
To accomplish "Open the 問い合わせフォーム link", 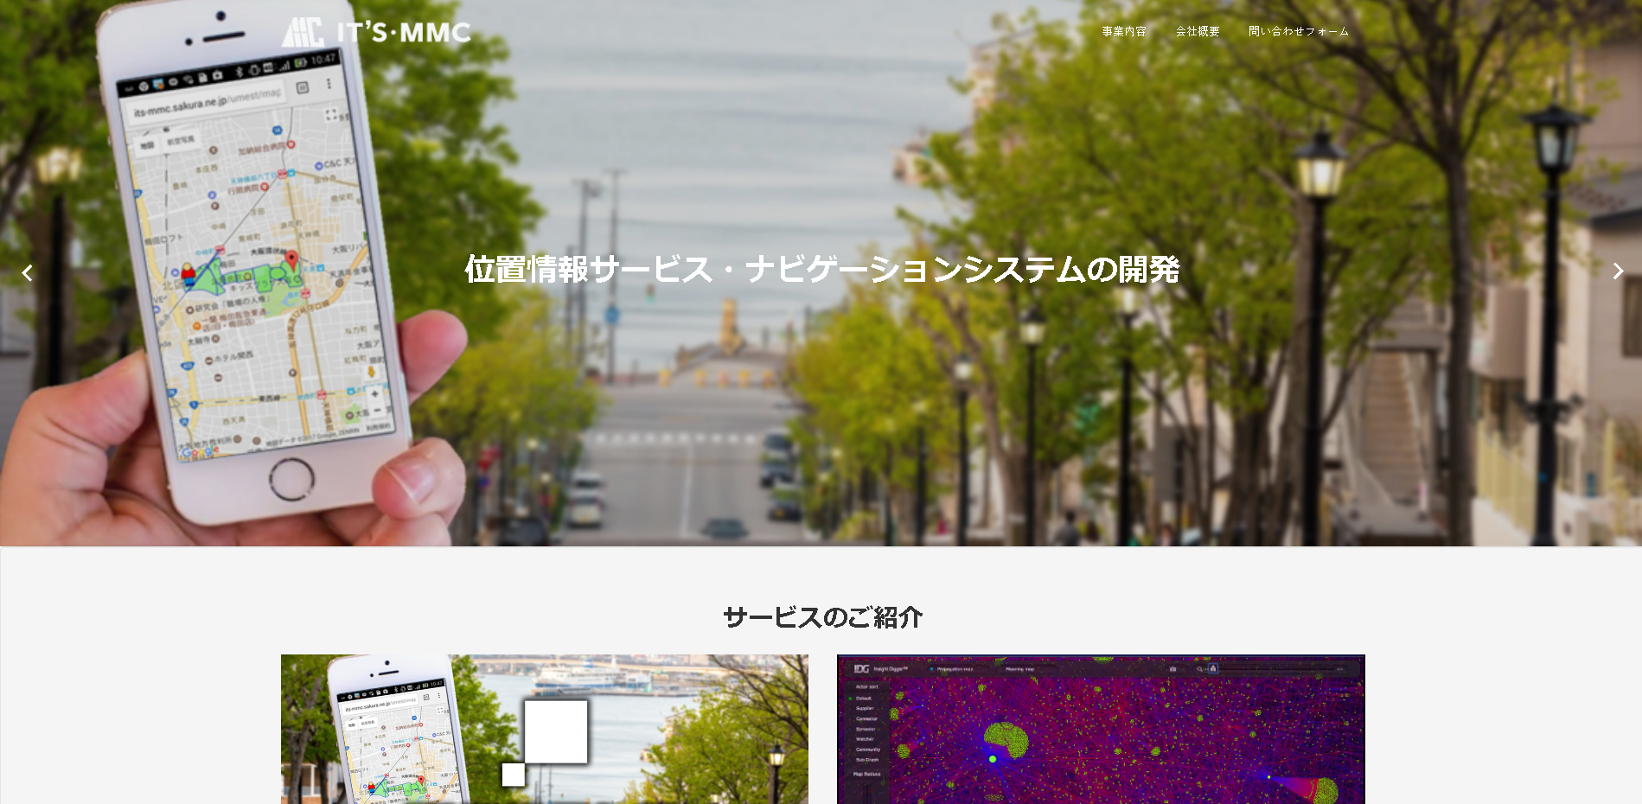I will tap(1298, 31).
